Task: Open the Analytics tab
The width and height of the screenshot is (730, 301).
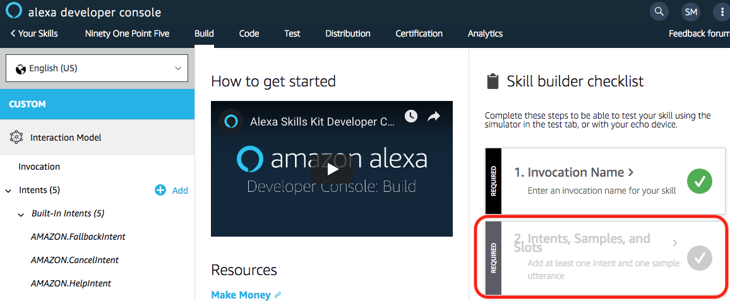Action: click(x=485, y=33)
